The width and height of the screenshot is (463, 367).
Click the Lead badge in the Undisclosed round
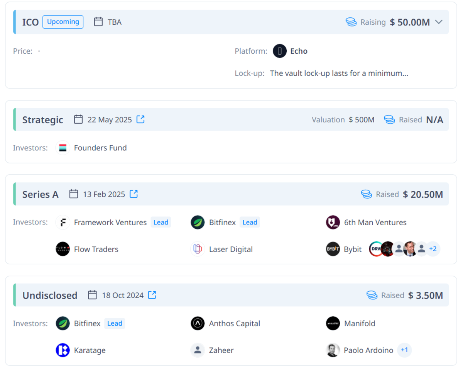coord(115,323)
